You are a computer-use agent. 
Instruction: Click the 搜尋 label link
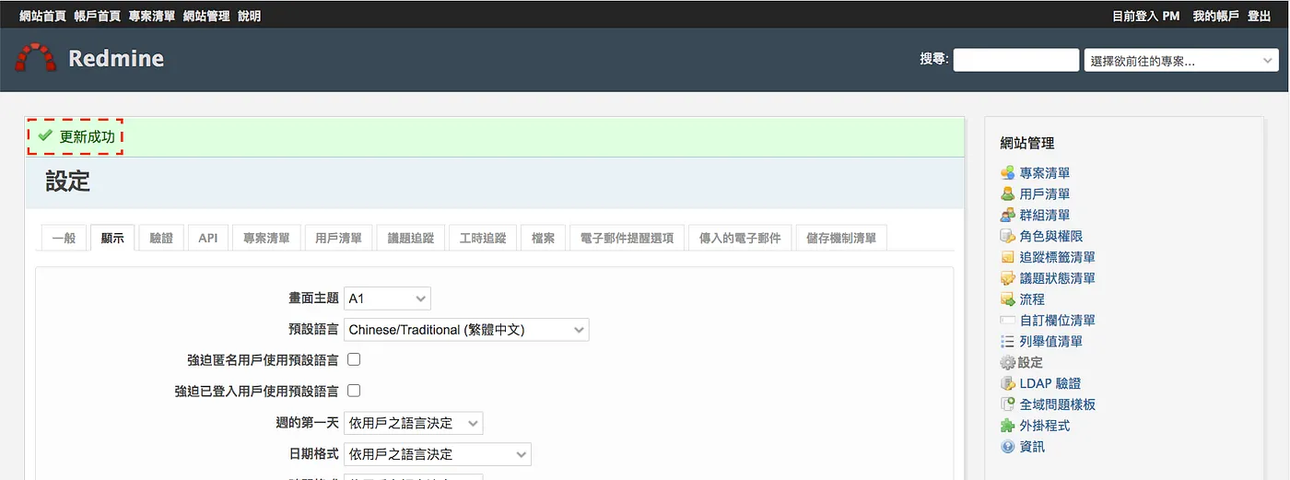[932, 59]
